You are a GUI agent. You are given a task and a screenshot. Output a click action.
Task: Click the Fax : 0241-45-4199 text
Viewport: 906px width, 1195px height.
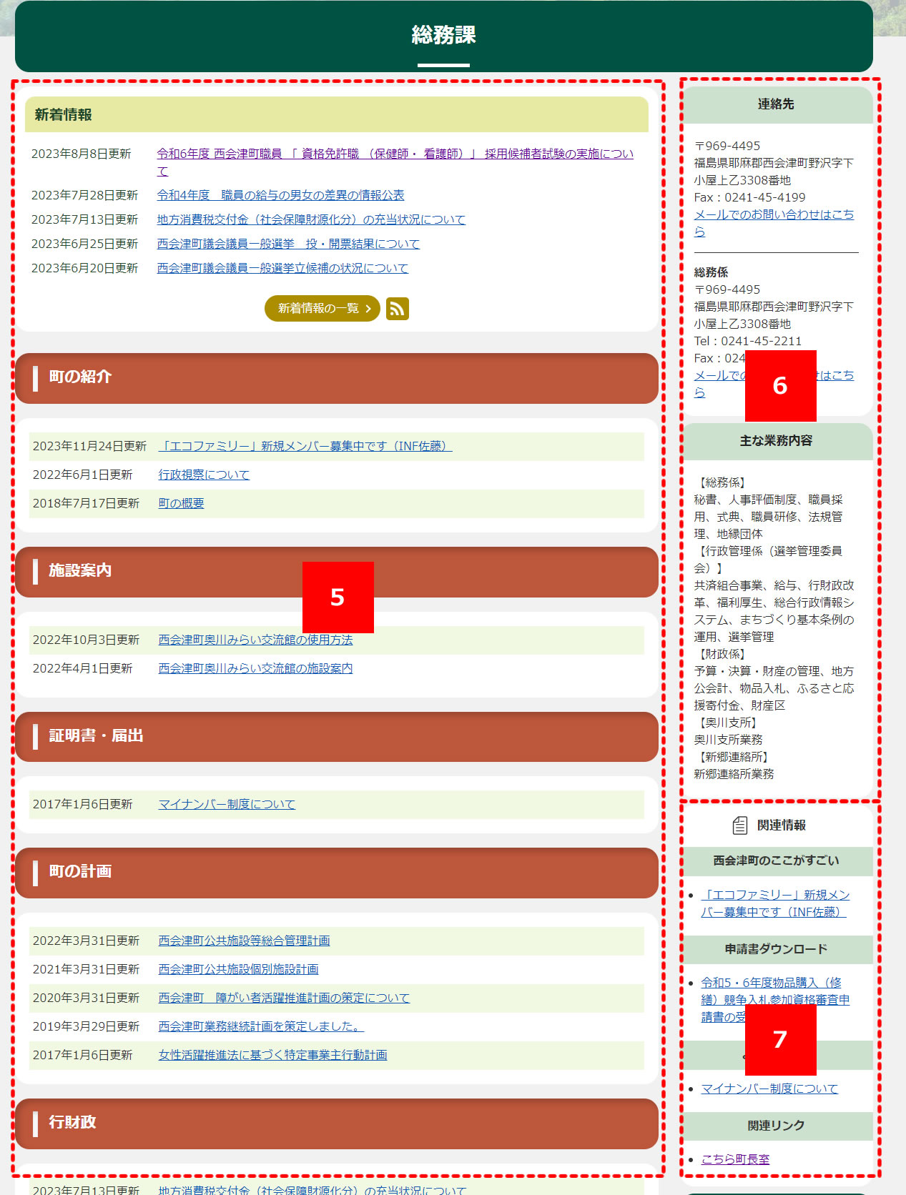[x=750, y=197]
